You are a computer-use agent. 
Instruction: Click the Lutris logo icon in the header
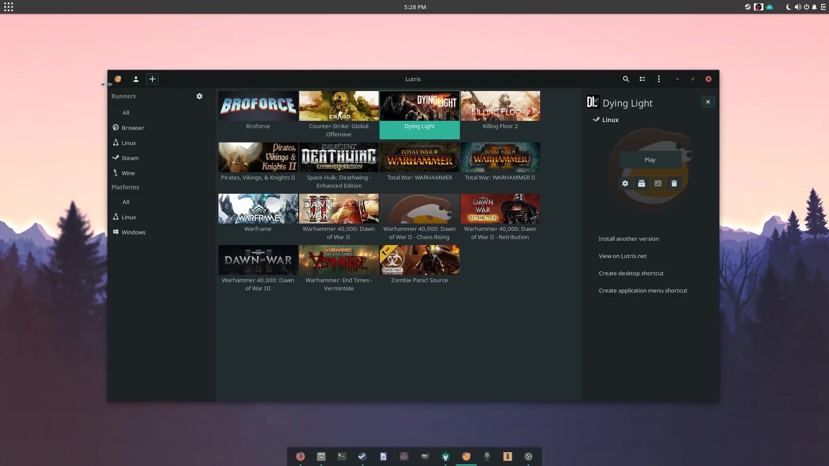click(x=118, y=79)
